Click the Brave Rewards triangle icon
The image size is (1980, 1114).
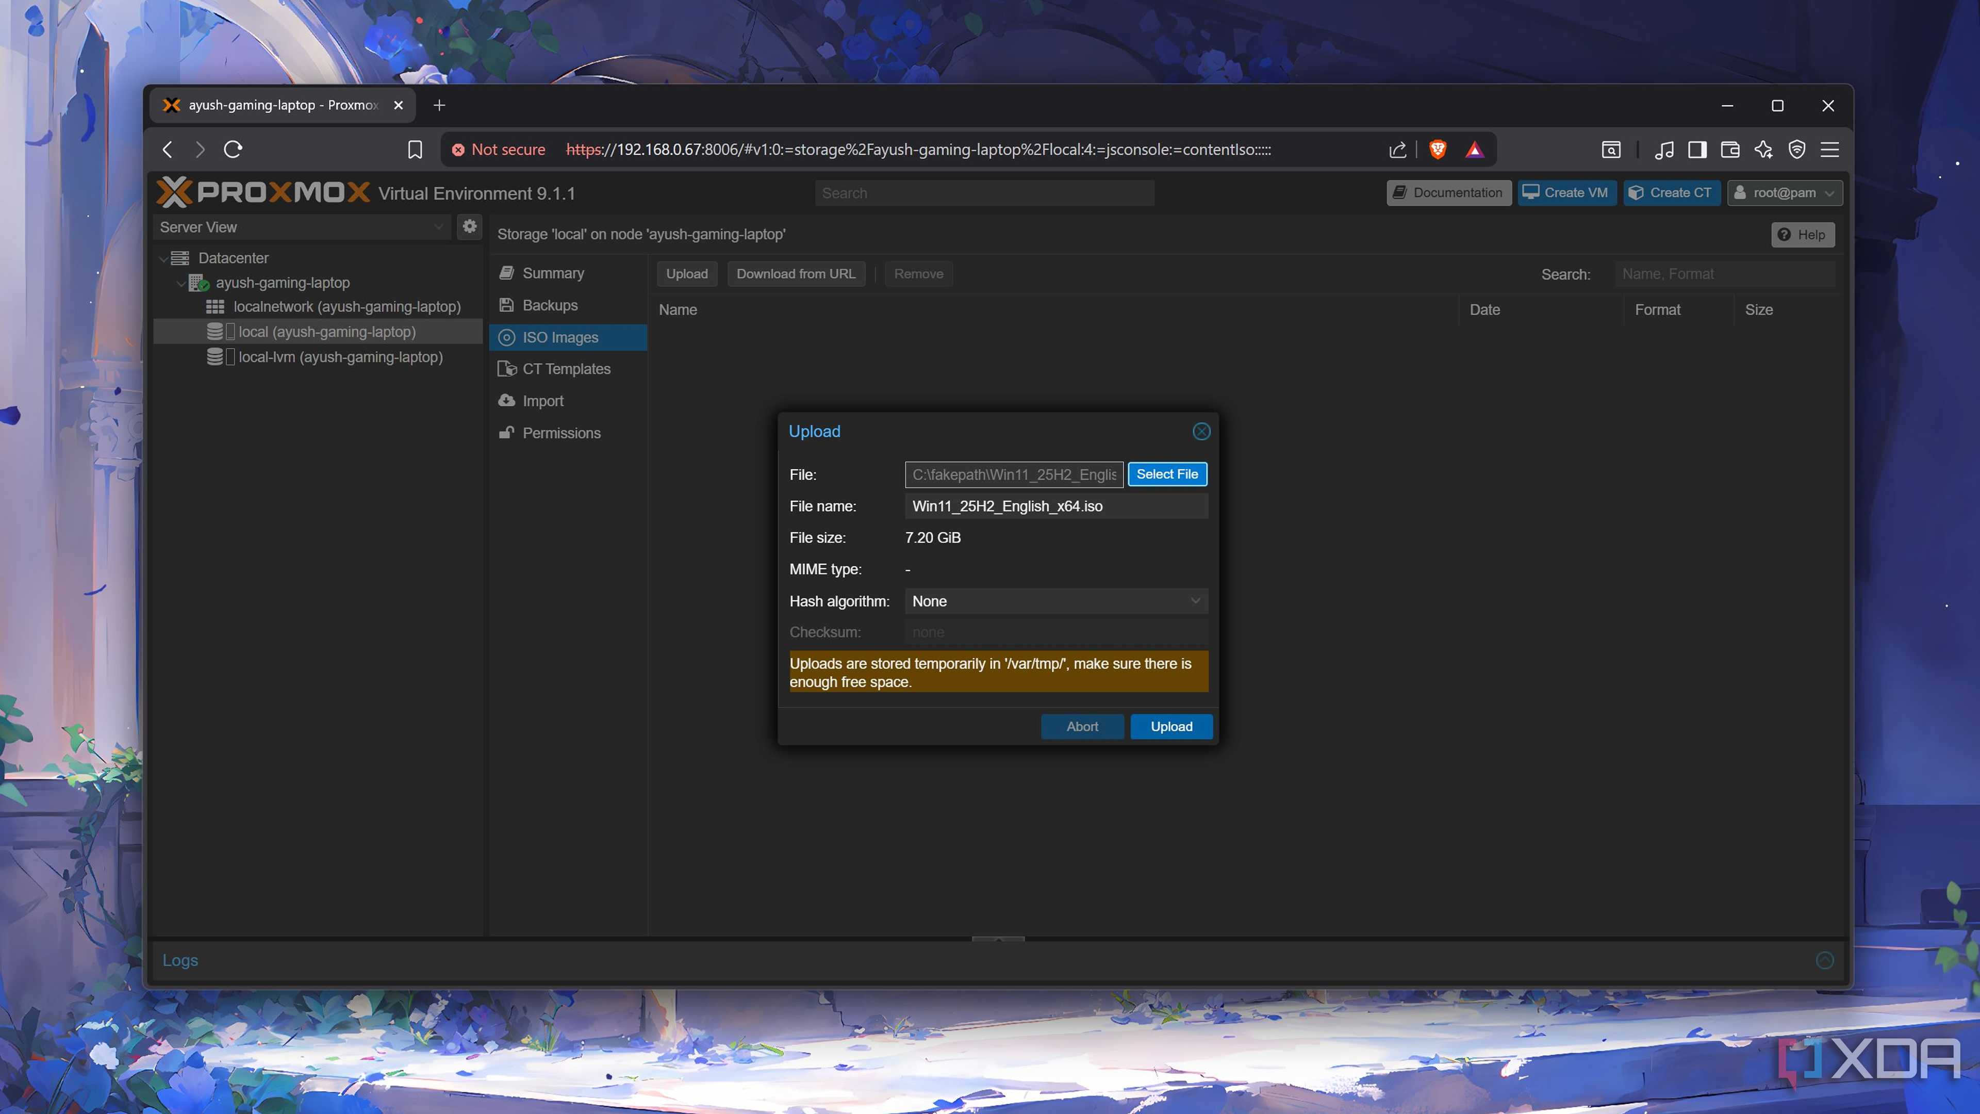click(x=1474, y=149)
